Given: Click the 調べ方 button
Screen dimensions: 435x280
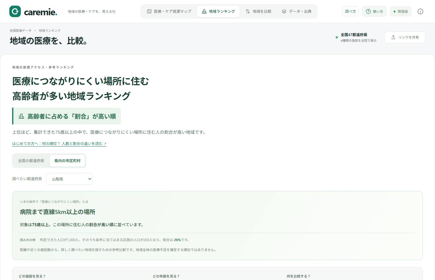Looking at the screenshot, I should (350, 12).
